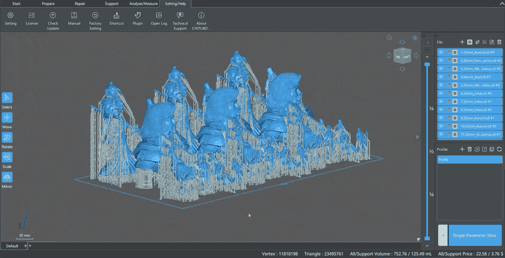505x258 pixels.
Task: Click the Single Parameter Slice button
Action: pos(475,235)
